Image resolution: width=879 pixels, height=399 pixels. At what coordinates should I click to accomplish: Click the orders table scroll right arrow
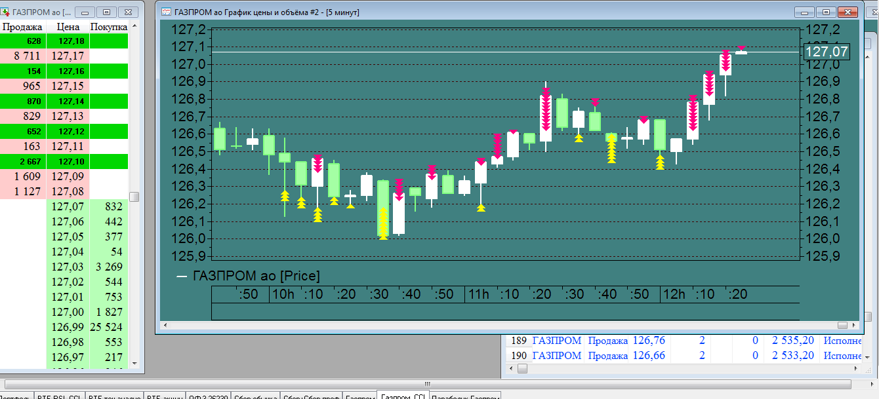point(856,369)
